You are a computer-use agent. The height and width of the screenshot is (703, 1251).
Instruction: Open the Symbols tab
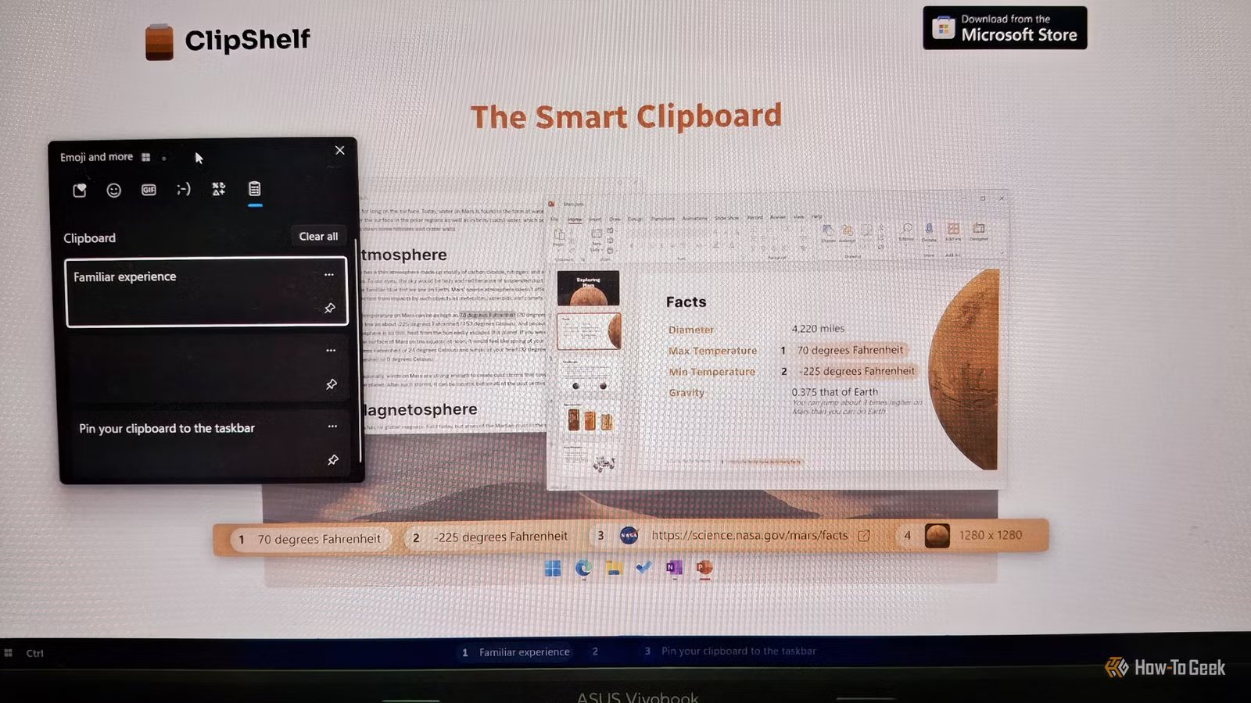coord(219,189)
